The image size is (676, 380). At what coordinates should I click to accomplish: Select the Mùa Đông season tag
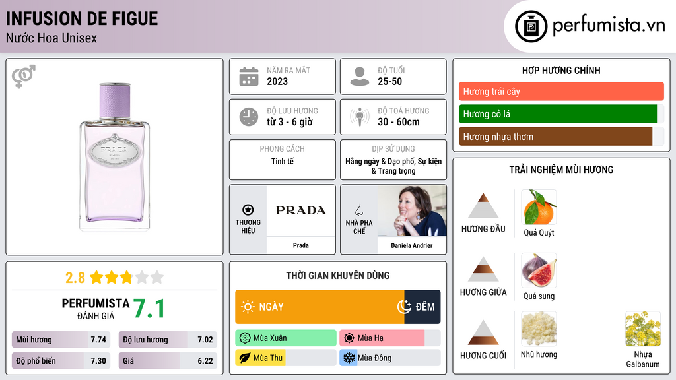click(390, 358)
